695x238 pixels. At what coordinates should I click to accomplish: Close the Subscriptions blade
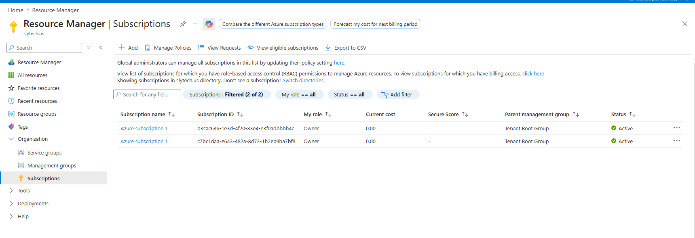click(685, 24)
